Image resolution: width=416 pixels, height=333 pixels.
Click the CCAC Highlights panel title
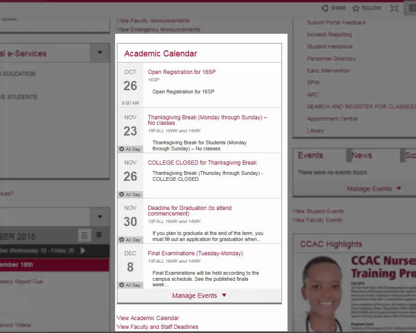[x=331, y=244]
